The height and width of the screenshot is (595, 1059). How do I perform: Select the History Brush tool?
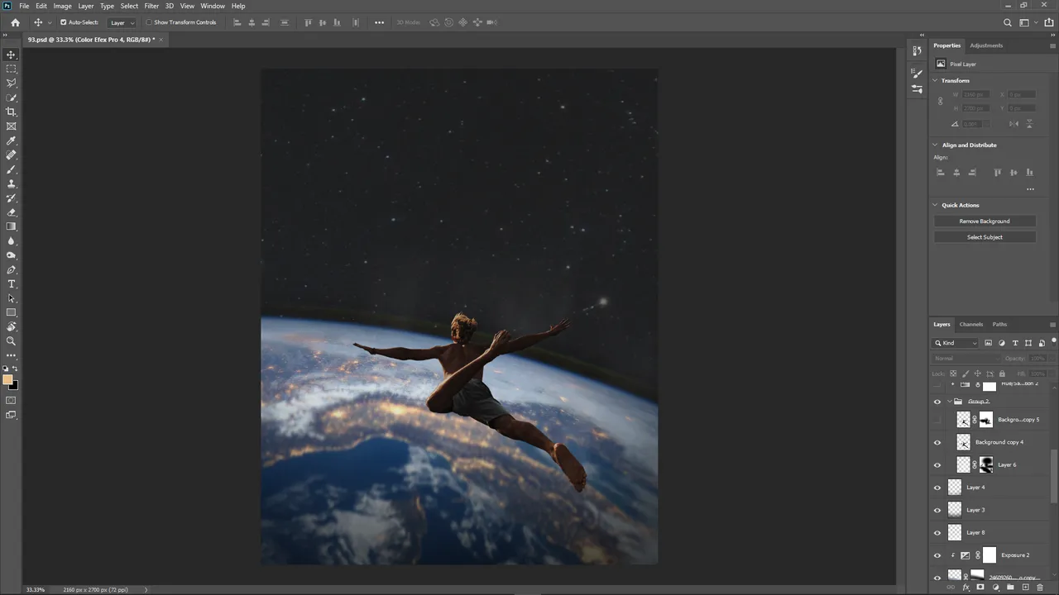click(11, 198)
